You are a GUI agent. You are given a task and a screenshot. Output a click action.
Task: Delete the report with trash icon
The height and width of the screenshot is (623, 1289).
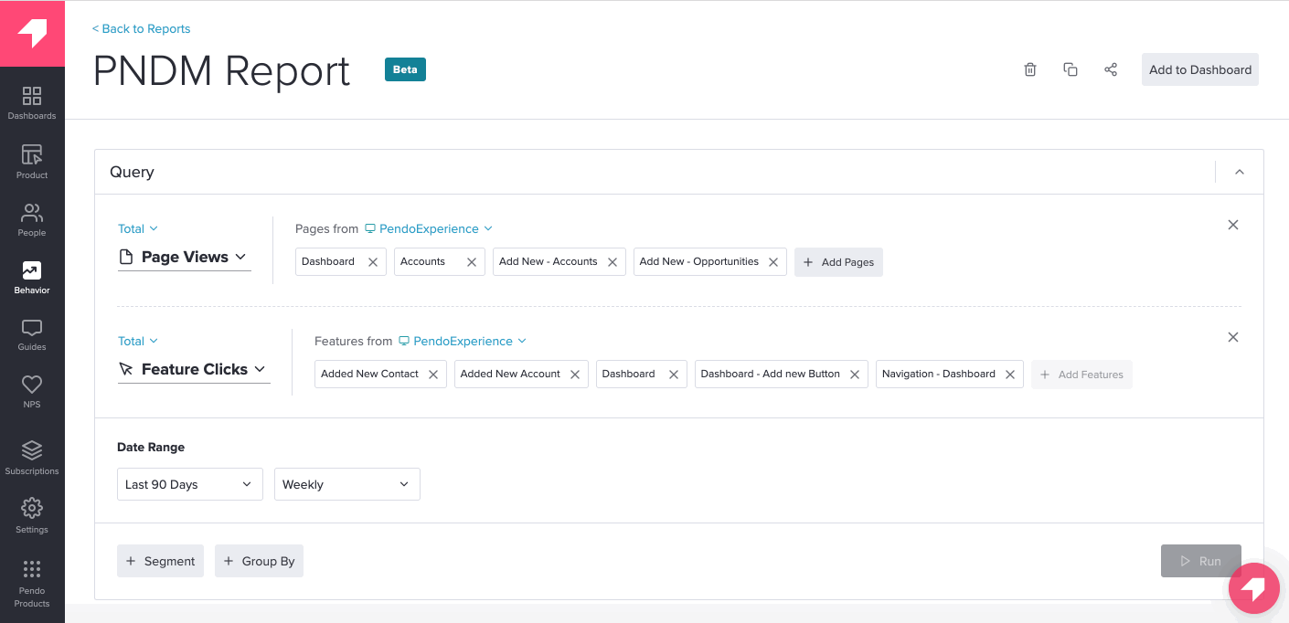coord(1030,69)
